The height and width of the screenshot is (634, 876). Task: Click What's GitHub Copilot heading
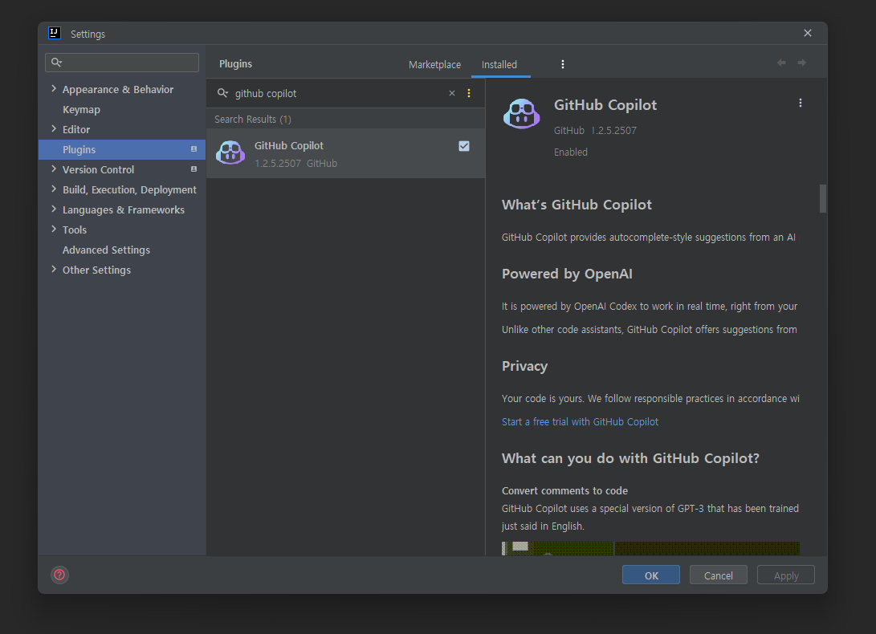tap(577, 205)
